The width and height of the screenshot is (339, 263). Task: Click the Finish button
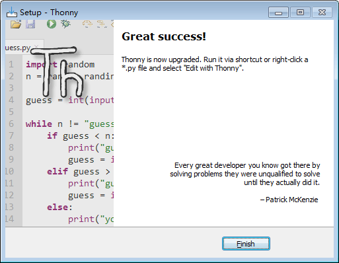[x=246, y=244]
